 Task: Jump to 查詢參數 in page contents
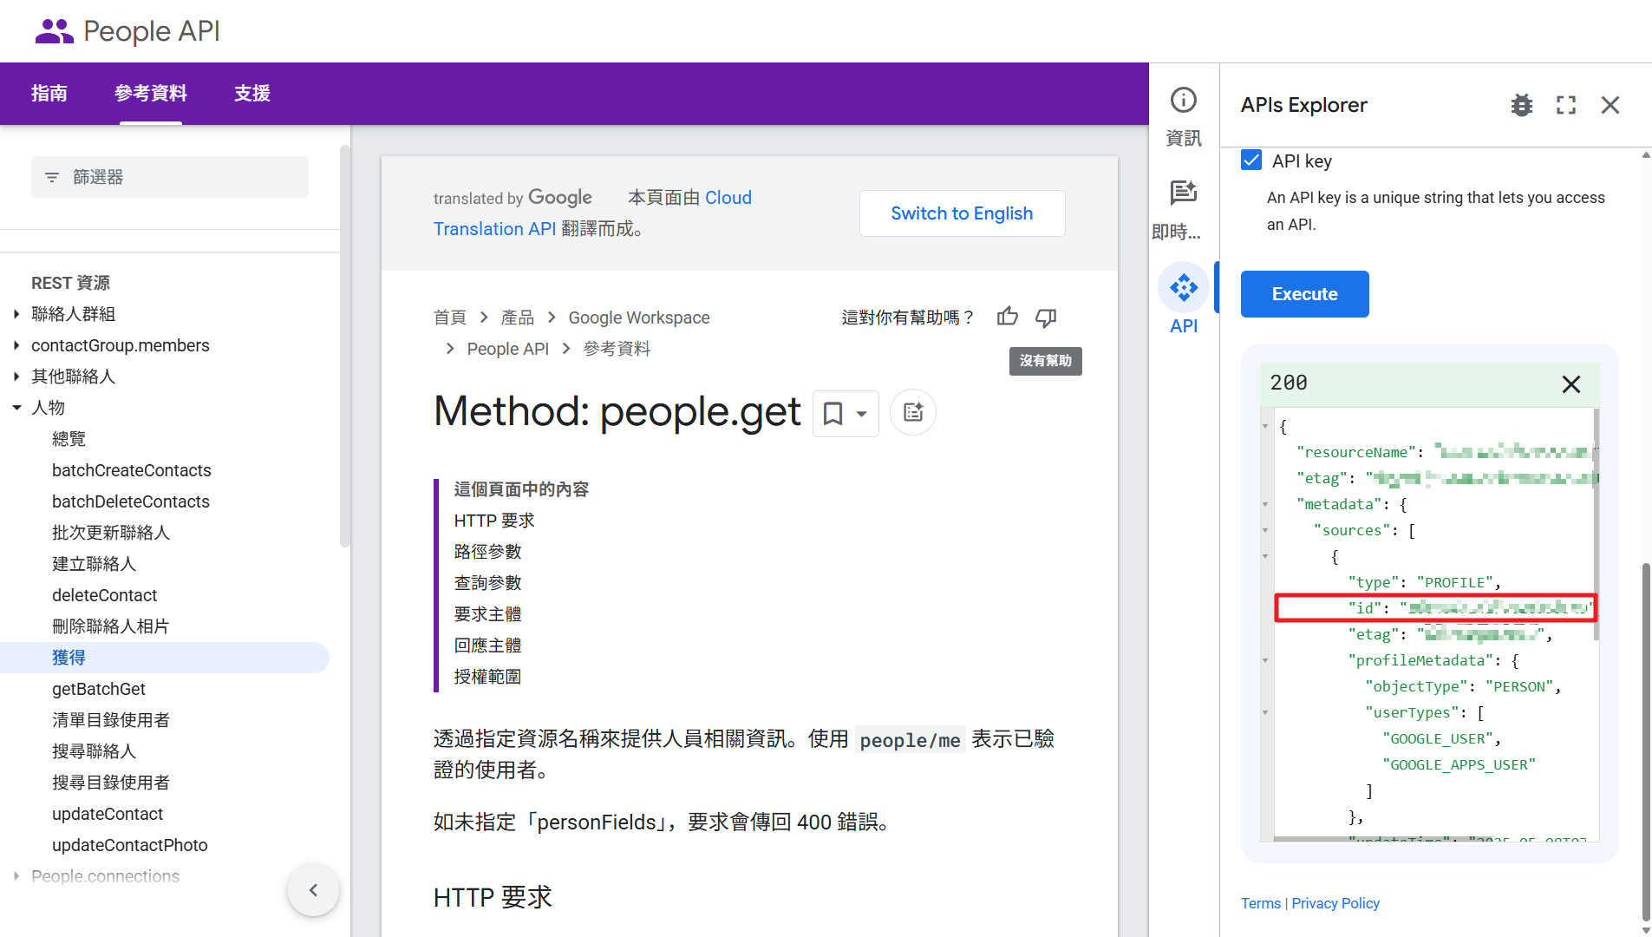pyautogui.click(x=488, y=583)
